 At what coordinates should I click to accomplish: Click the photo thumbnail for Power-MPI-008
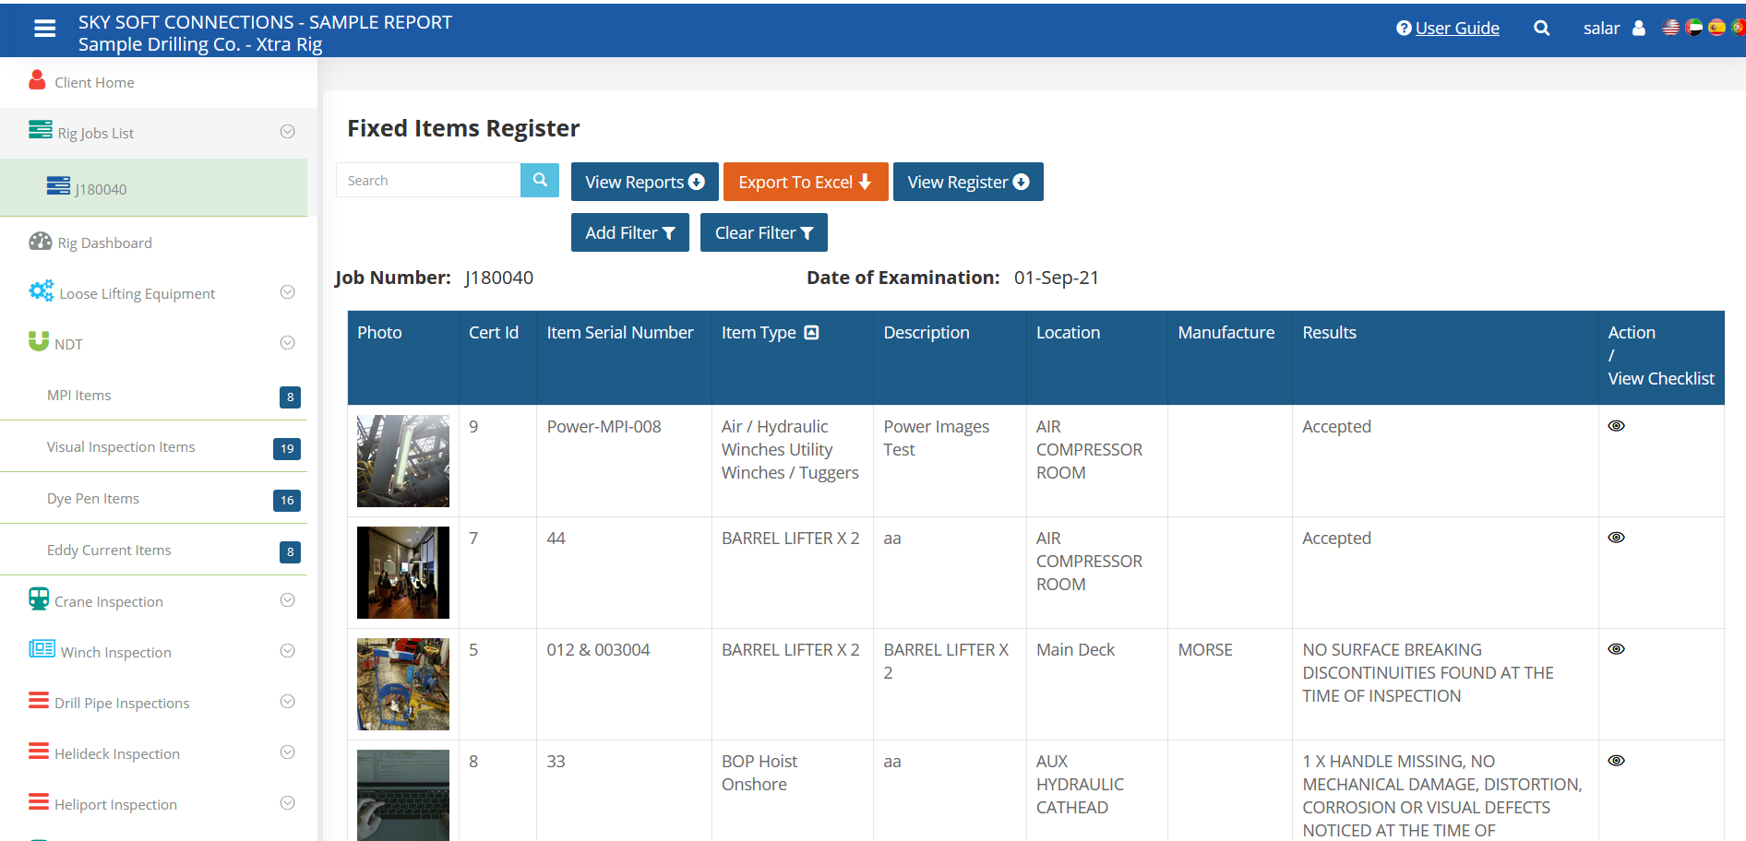click(402, 461)
